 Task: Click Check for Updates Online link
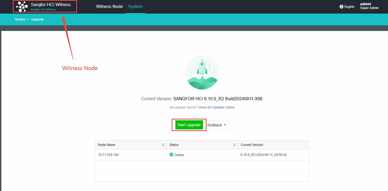coord(216,107)
